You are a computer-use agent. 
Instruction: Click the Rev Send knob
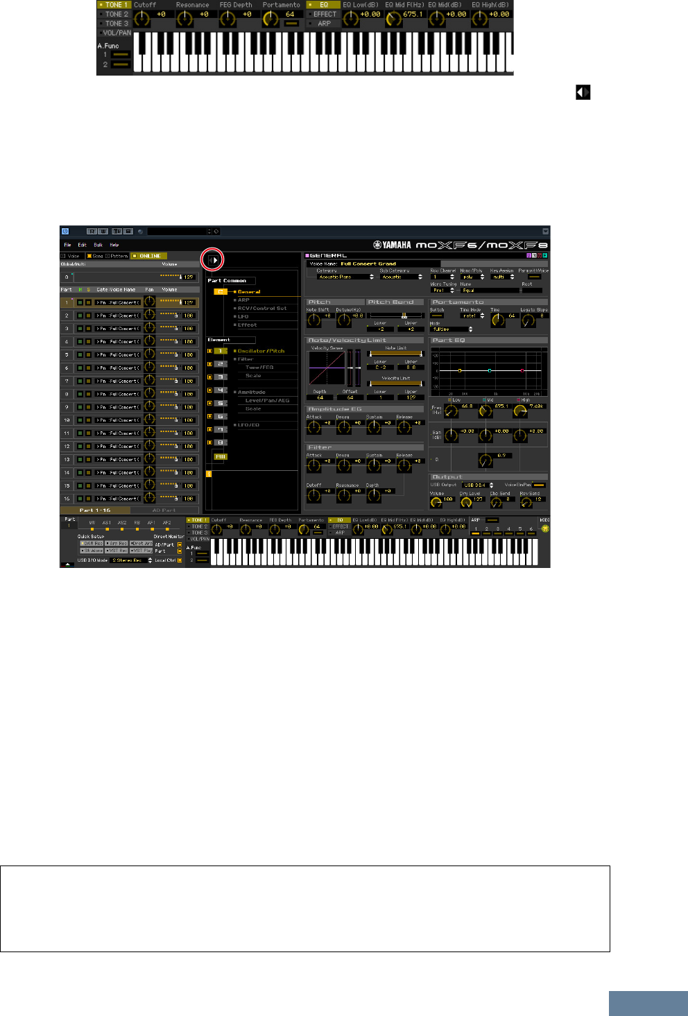527,503
